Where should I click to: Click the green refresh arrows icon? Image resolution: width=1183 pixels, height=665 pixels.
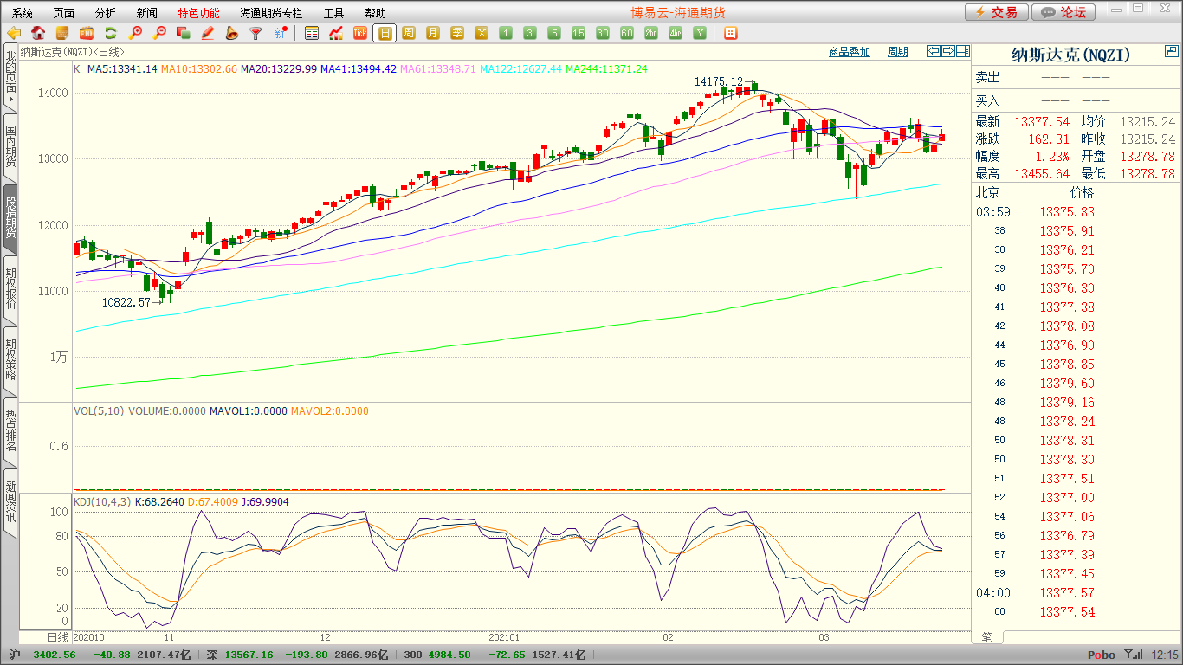click(111, 33)
